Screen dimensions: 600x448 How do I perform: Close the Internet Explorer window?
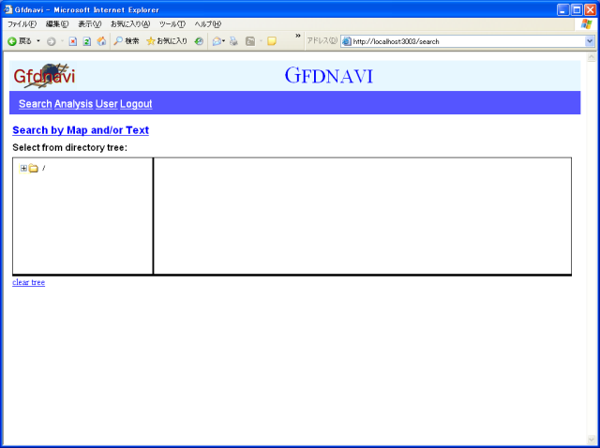point(590,9)
